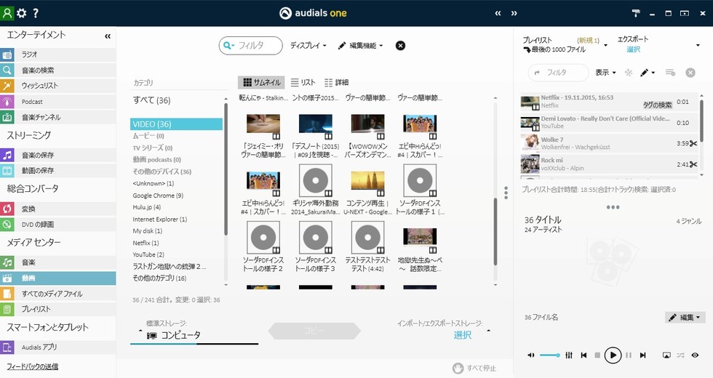713x378 pixels.
Task: Open すべてのメディアファイル section
Action: coord(57,294)
